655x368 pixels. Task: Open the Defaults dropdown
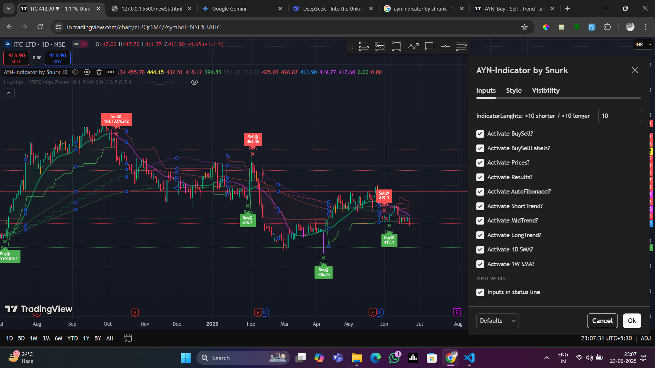[497, 321]
